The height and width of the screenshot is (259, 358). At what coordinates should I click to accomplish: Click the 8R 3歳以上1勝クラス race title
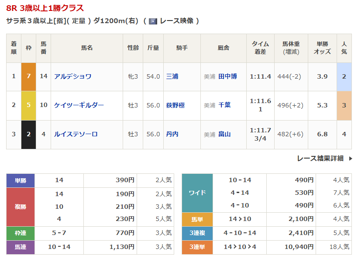click(x=45, y=8)
